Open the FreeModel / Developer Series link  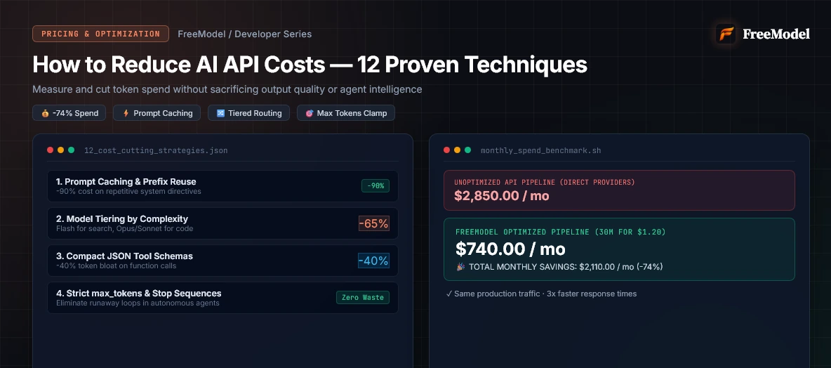click(244, 34)
